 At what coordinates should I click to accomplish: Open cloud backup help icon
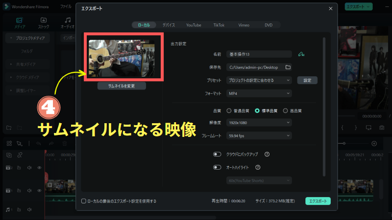[267, 154]
